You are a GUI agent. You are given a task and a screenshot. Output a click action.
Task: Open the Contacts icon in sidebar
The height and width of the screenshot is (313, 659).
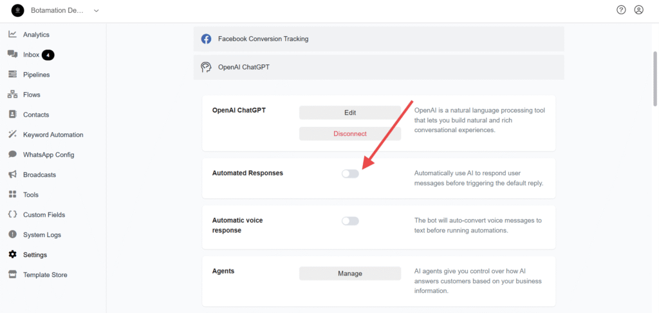click(13, 115)
